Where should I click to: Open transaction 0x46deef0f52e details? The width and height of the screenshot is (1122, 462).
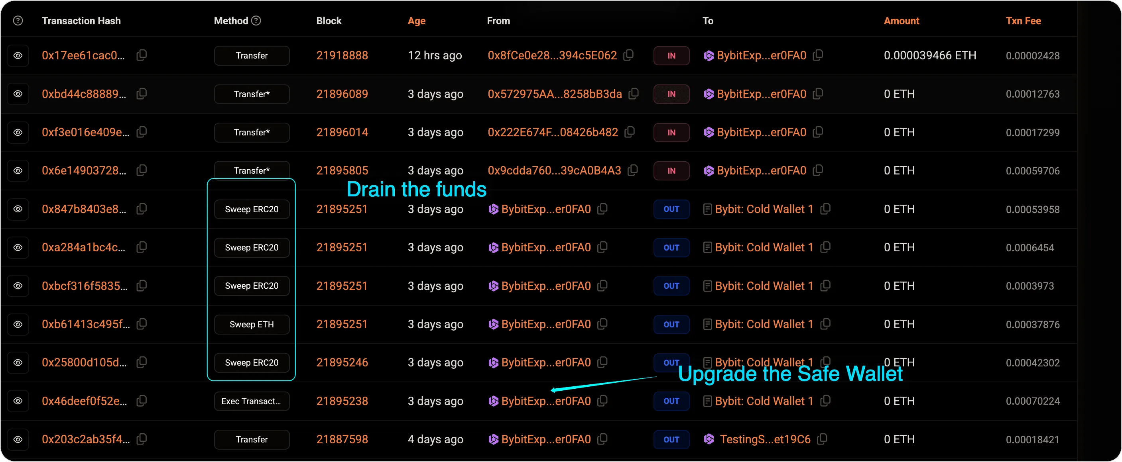pos(85,401)
